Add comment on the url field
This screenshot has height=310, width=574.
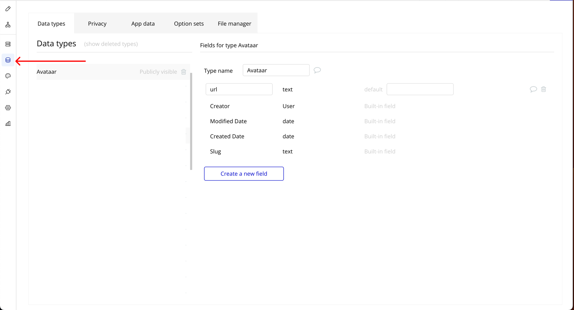coord(533,89)
